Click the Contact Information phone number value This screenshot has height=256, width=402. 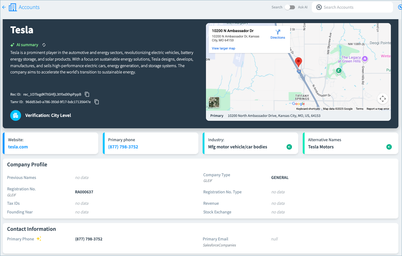point(89,239)
